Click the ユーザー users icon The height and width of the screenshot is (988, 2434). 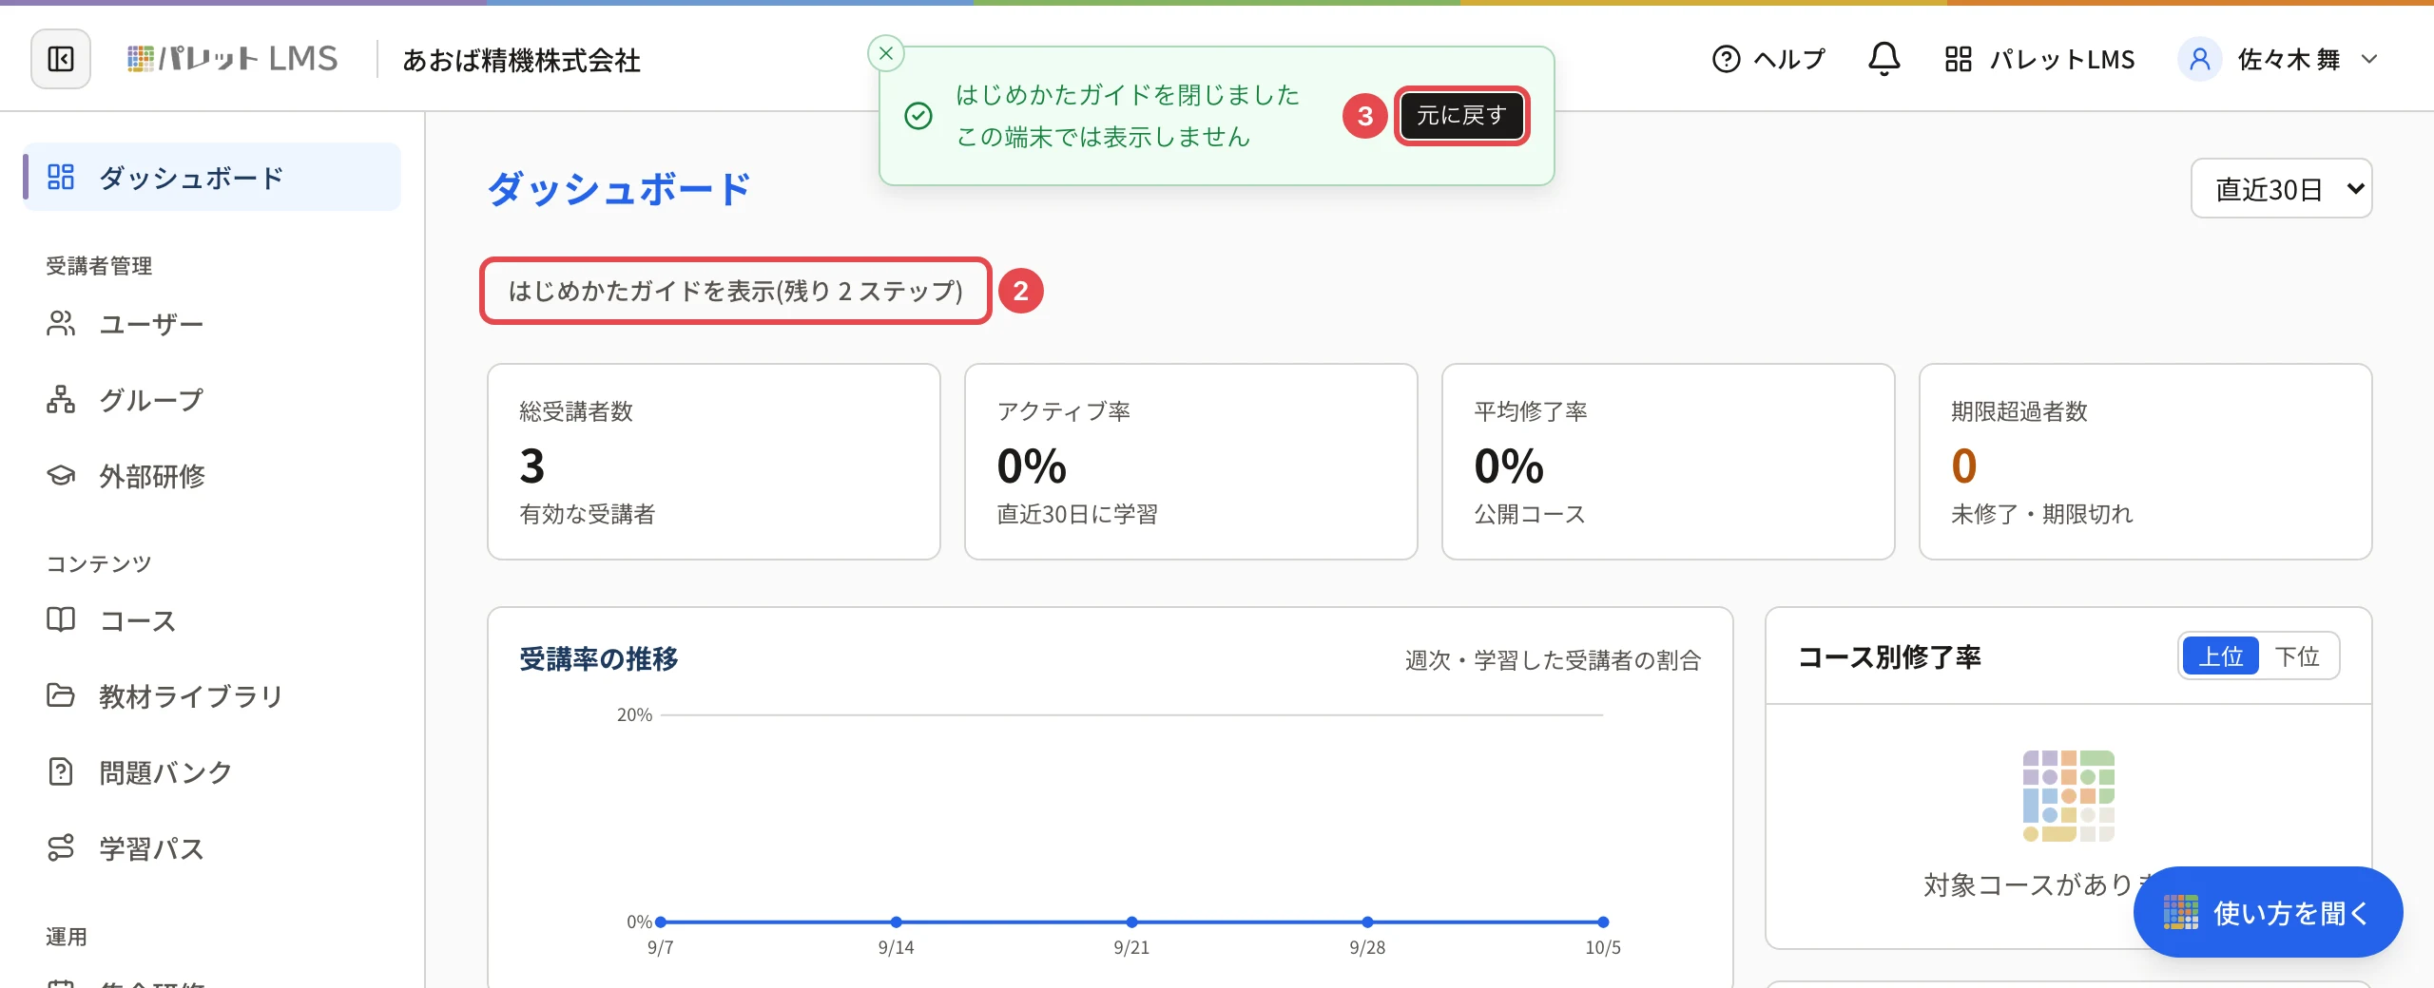(61, 324)
